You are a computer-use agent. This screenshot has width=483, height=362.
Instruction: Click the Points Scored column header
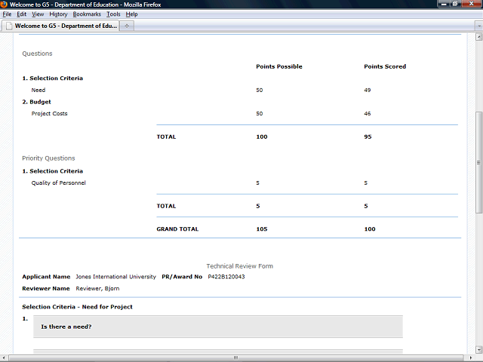tap(385, 66)
